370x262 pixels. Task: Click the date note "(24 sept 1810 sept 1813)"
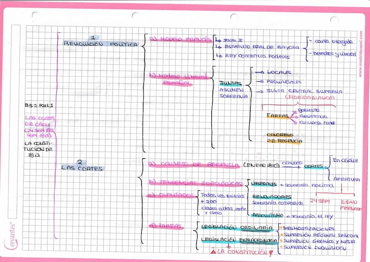[x=39, y=133]
